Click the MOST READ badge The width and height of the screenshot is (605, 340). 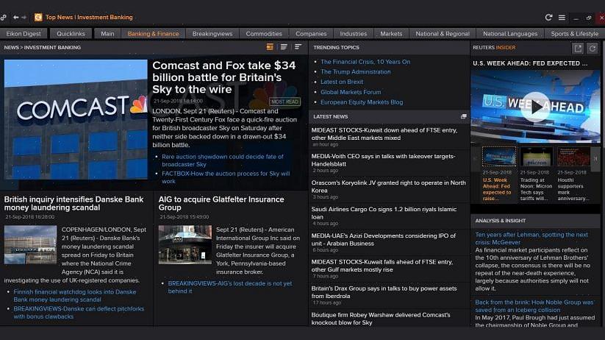[x=284, y=102]
